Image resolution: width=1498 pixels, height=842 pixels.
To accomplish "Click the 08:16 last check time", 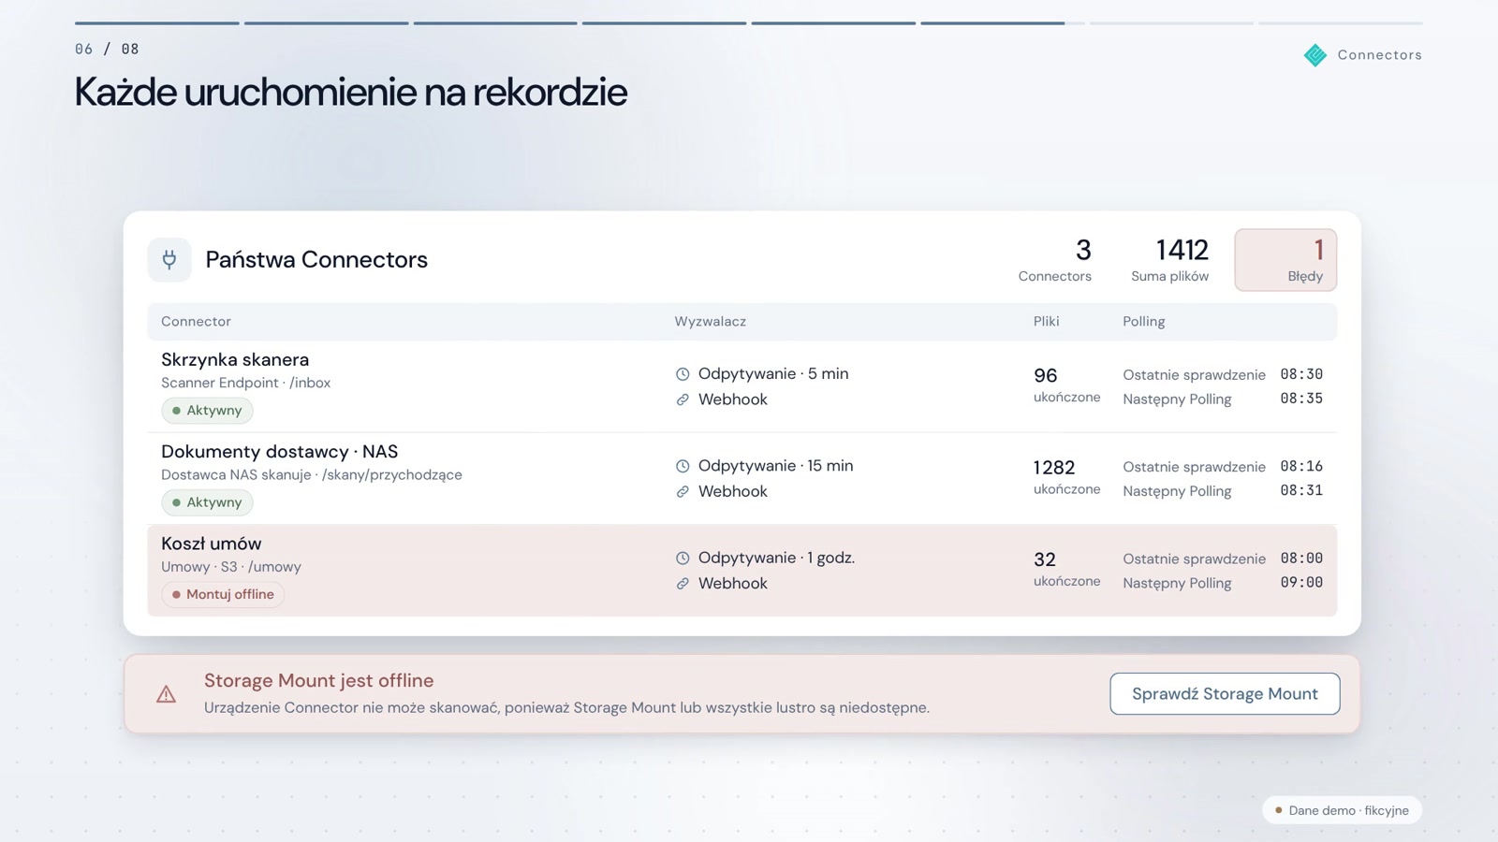I will (1301, 466).
